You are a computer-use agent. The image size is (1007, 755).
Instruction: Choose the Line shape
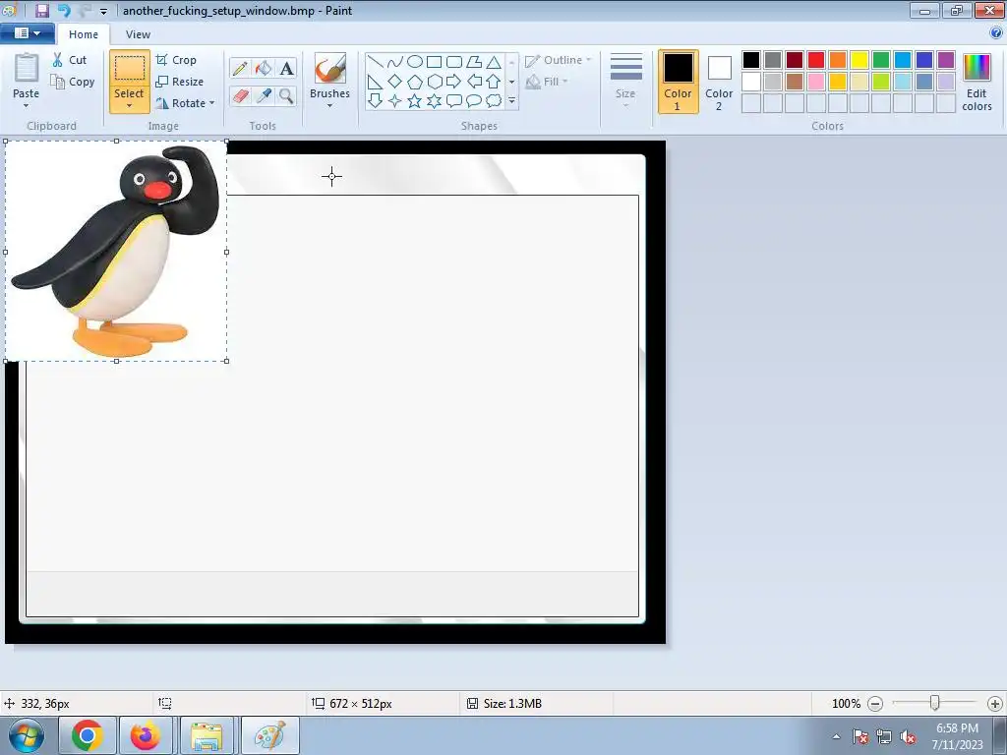tap(375, 62)
